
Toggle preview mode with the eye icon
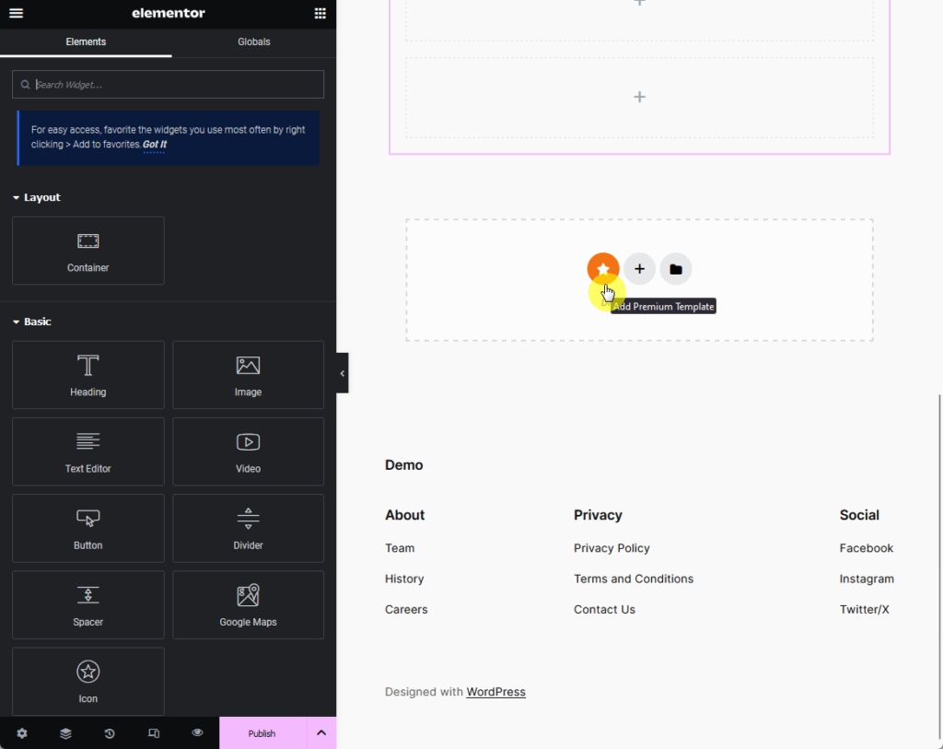point(197,733)
